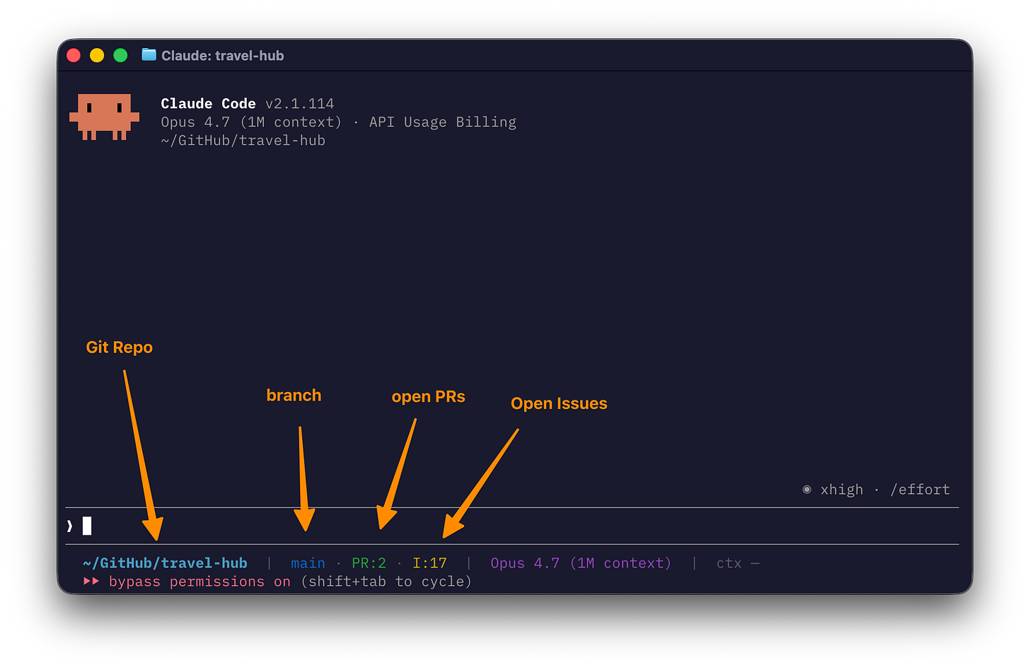
Task: Click the header 'Opus 4.7 (1M context)' line
Action: (x=251, y=122)
